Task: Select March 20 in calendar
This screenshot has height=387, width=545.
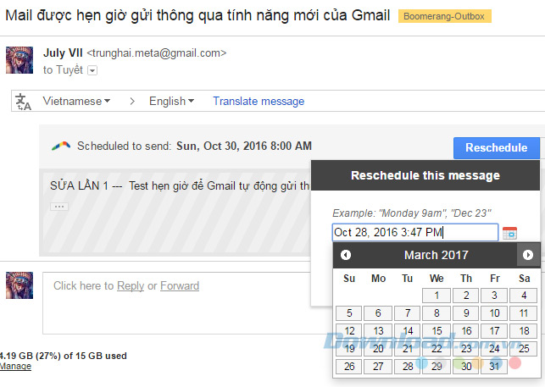Action: coord(378,348)
